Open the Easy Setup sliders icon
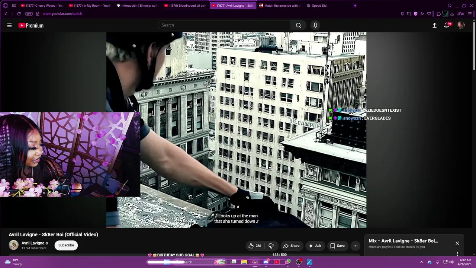Screen dimensions: 476x268 [x=470, y=14]
